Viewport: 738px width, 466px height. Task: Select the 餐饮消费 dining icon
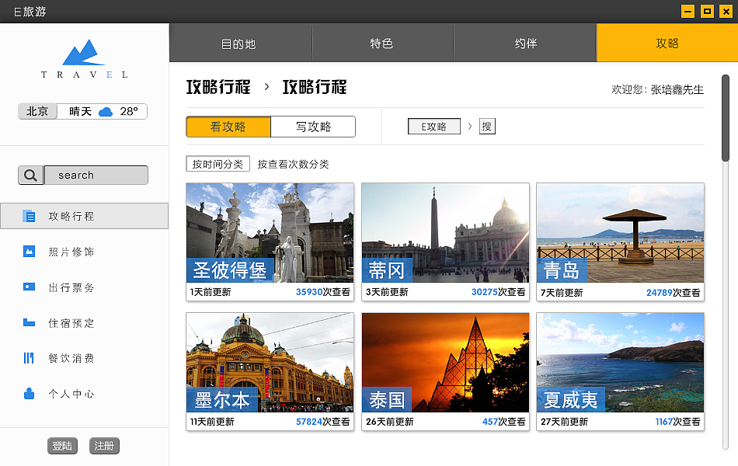click(x=29, y=359)
